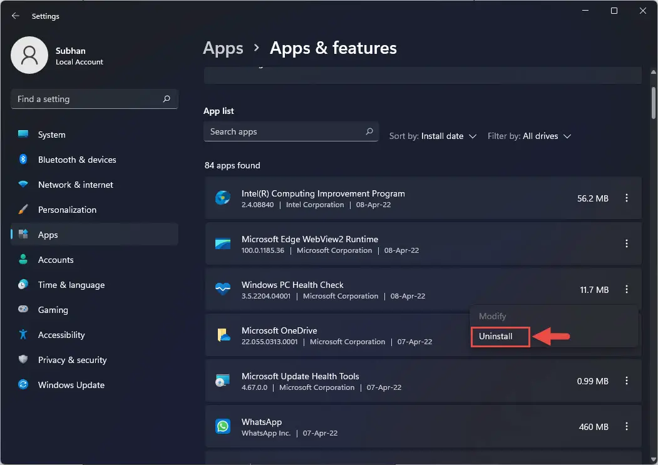The height and width of the screenshot is (465, 658).
Task: Click the Bluetooth icon in sidebar
Action: pyautogui.click(x=23, y=160)
